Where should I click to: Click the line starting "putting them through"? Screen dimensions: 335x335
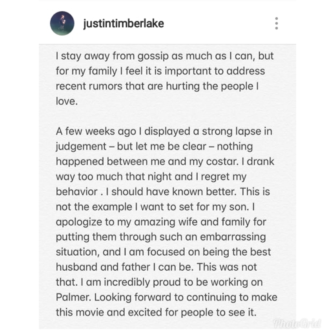point(160,237)
